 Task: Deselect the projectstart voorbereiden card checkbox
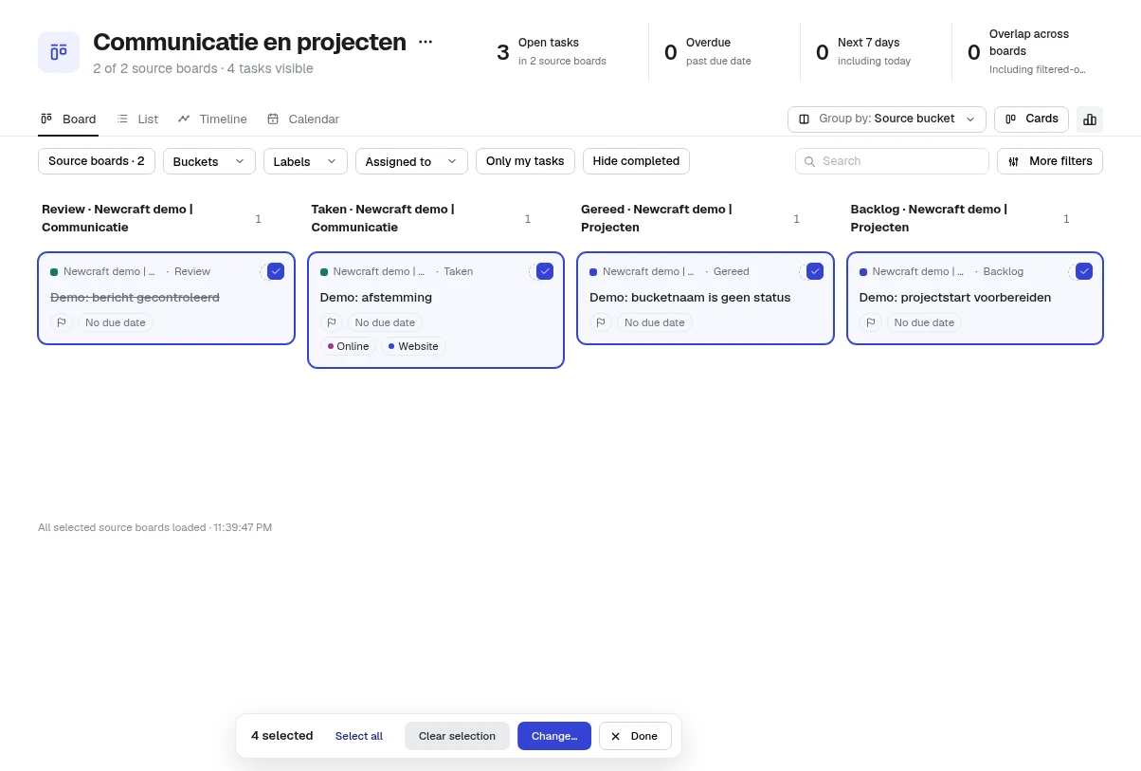[1084, 271]
